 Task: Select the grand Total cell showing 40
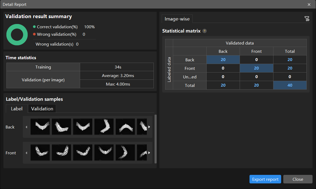pos(290,85)
